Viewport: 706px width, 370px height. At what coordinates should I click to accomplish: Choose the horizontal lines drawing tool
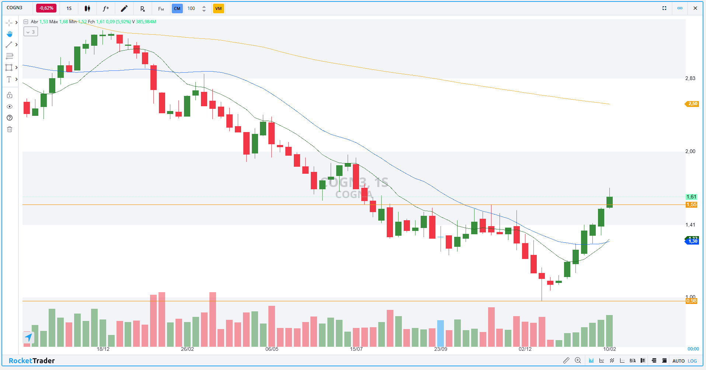pyautogui.click(x=9, y=56)
